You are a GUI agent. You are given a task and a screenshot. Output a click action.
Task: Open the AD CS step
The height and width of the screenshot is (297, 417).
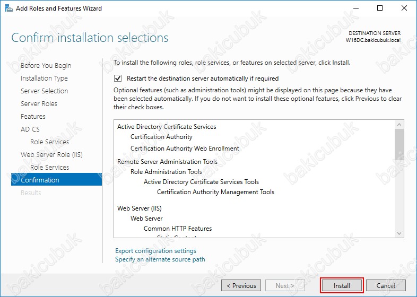[30, 129]
